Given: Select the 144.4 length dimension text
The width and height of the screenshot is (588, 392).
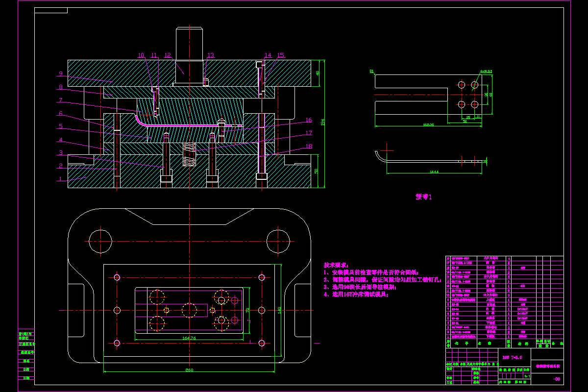Looking at the screenshot, I should tap(433, 172).
